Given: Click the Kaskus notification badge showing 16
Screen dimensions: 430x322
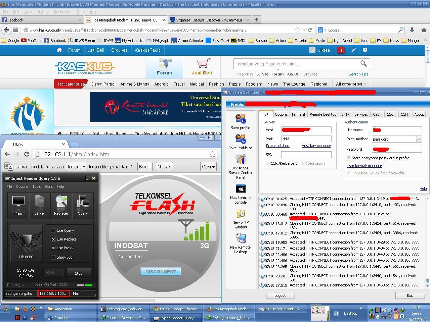Looking at the screenshot, I should [341, 50].
